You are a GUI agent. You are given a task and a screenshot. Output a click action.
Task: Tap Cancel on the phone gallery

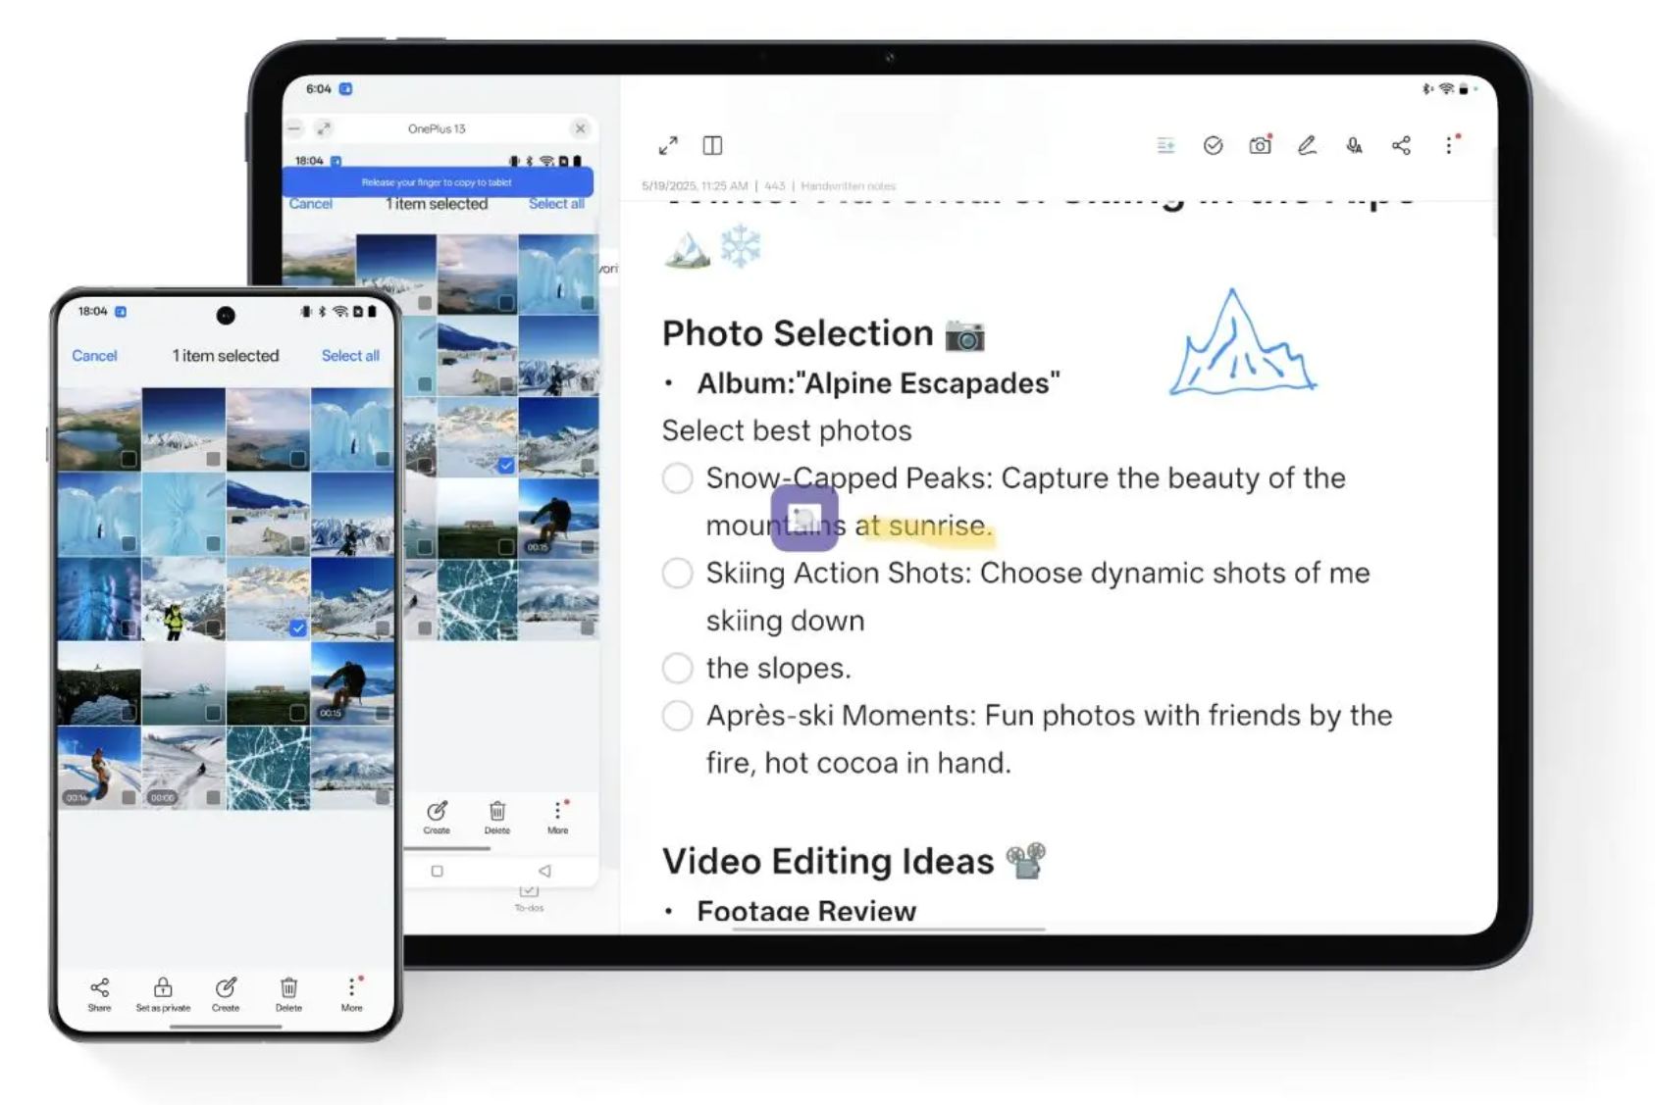pyautogui.click(x=94, y=356)
